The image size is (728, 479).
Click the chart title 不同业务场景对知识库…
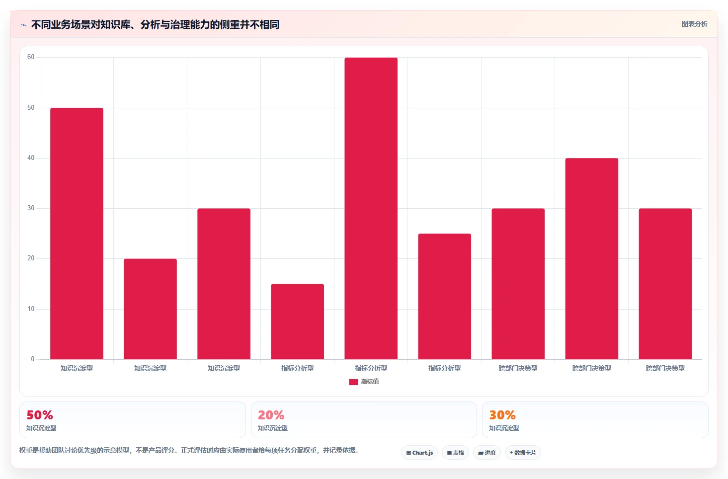click(x=155, y=24)
